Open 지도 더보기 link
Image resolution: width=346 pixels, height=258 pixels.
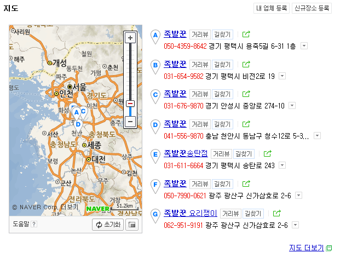tap(306, 248)
